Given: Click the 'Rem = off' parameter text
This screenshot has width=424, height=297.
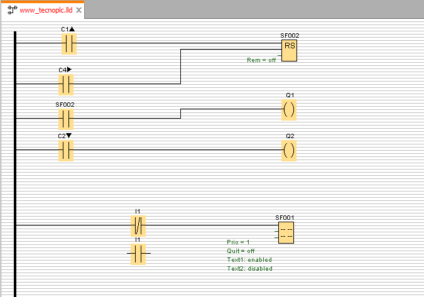Looking at the screenshot, I should [x=261, y=60].
